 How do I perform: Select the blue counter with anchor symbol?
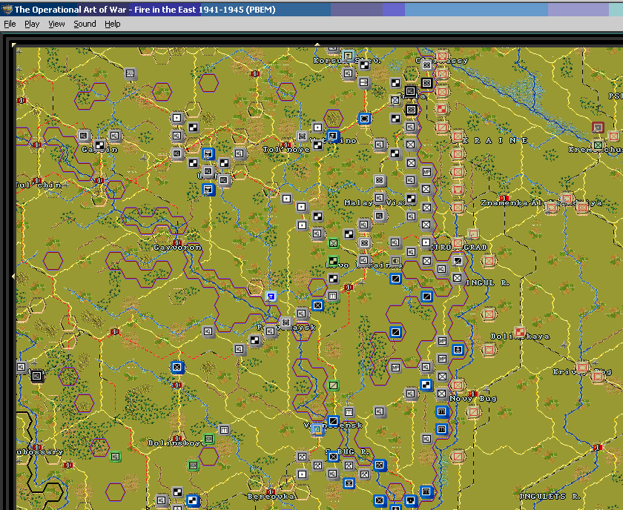point(458,350)
